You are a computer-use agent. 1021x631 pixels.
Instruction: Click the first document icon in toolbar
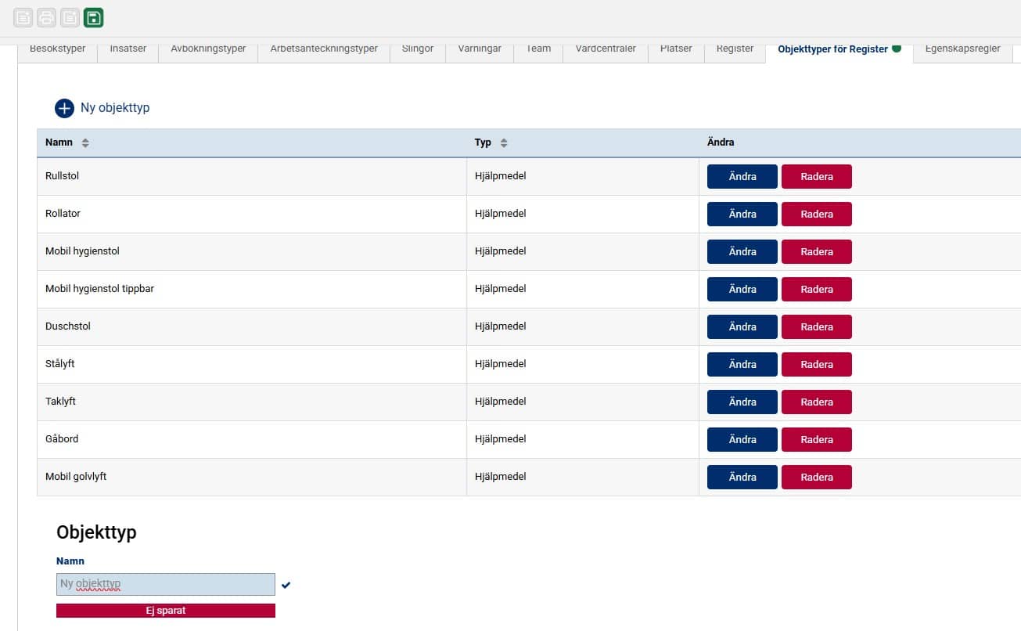click(23, 17)
